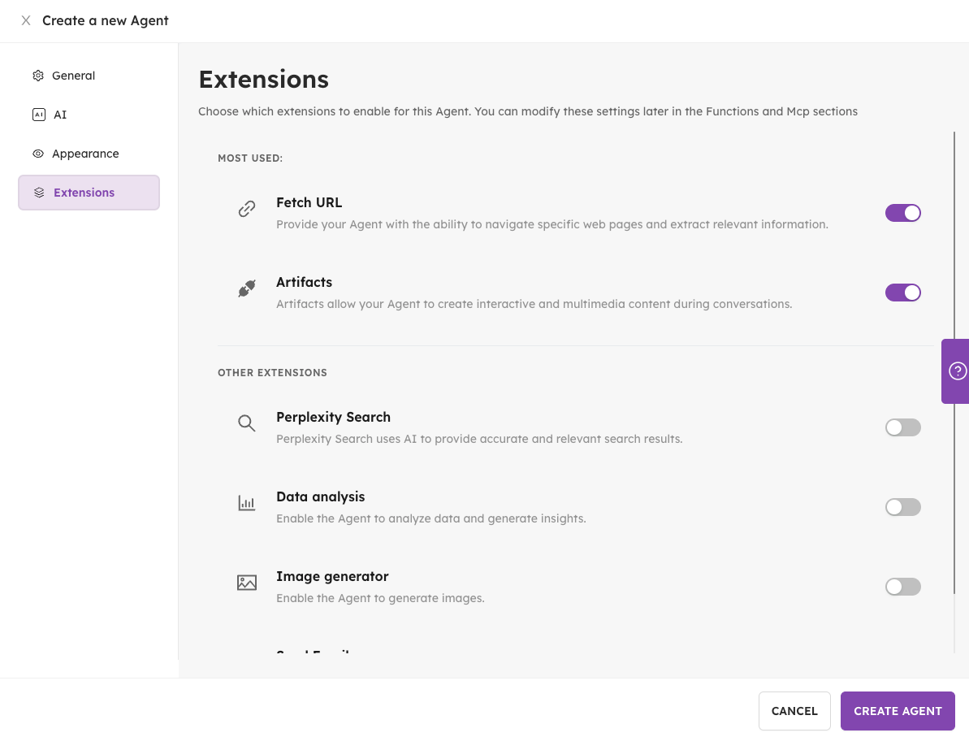
Task: Click the Fetch URL link icon
Action: 247,210
